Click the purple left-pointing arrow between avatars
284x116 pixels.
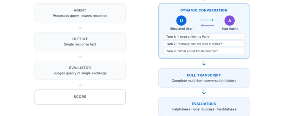207,25
